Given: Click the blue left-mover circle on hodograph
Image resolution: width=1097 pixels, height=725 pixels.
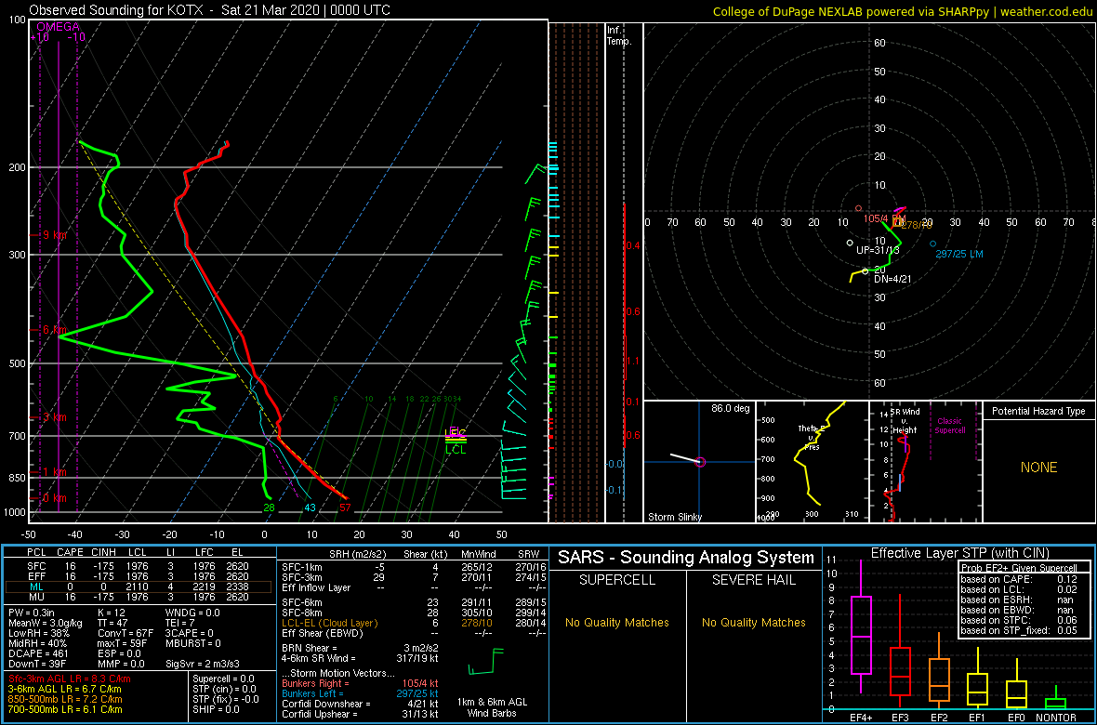Looking at the screenshot, I should (932, 244).
